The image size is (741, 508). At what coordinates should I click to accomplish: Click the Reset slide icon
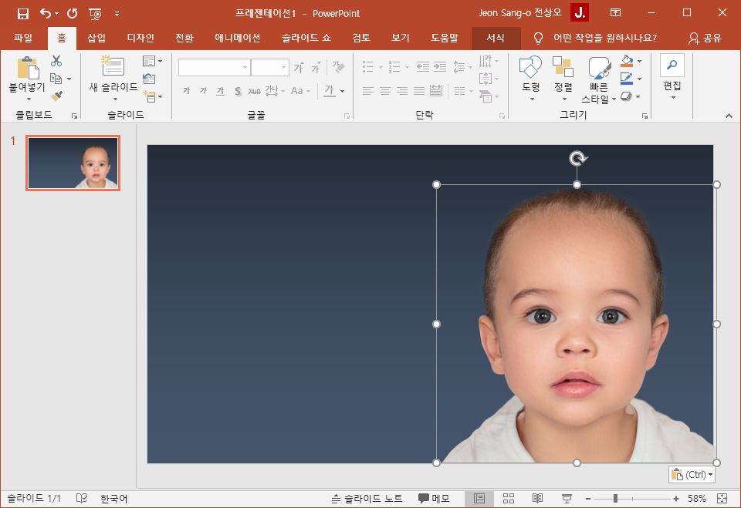click(x=149, y=79)
